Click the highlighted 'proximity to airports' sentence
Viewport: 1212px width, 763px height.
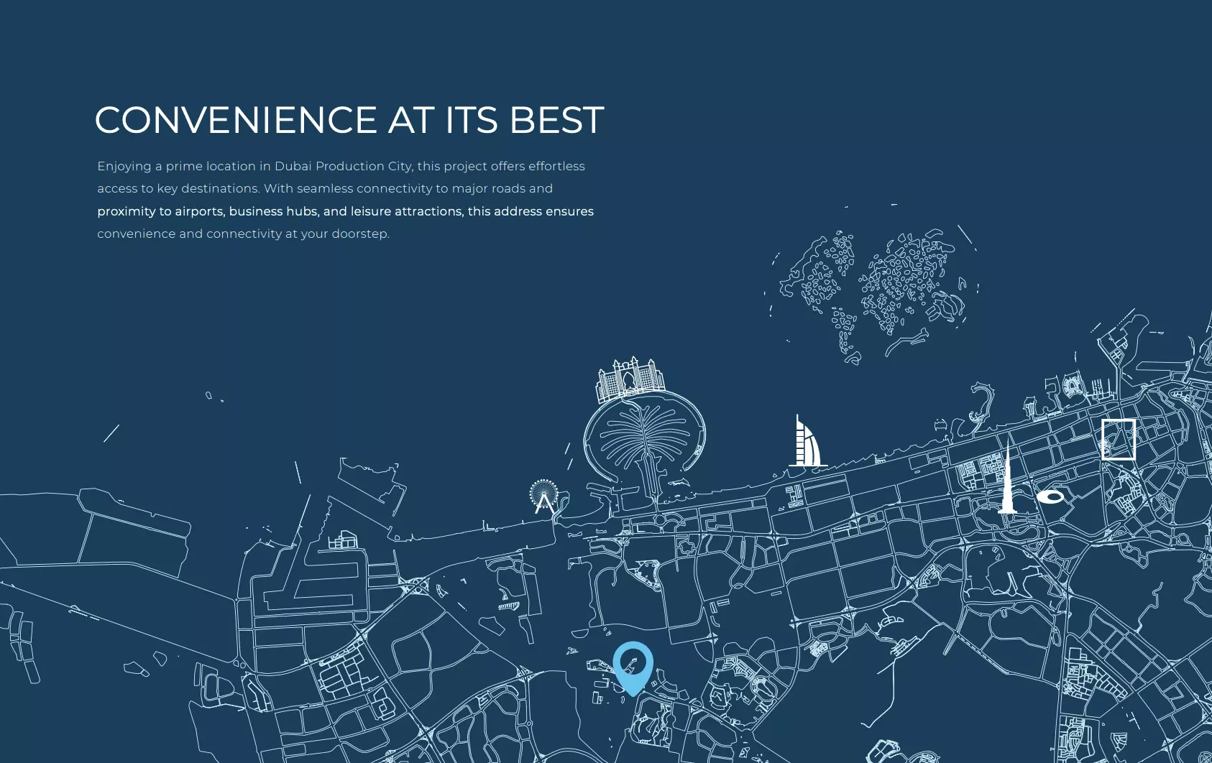[x=345, y=211]
